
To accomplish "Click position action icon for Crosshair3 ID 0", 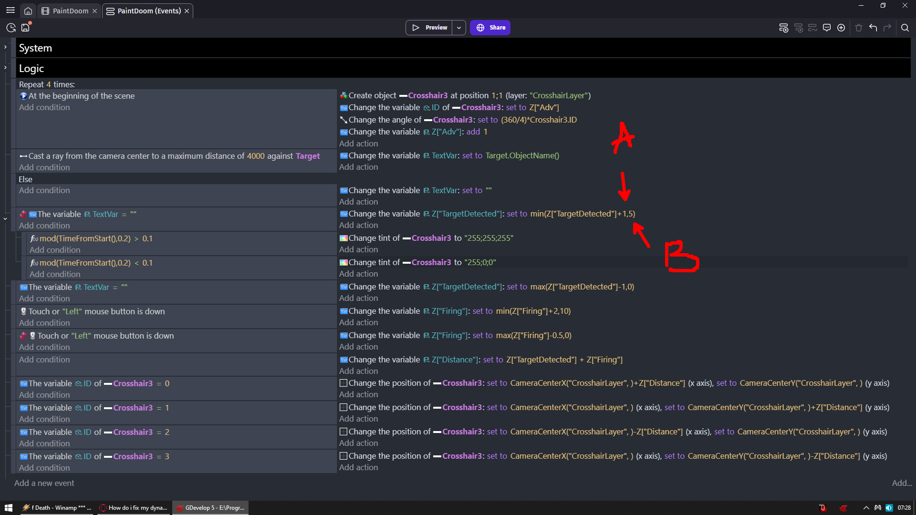I will [x=343, y=383].
